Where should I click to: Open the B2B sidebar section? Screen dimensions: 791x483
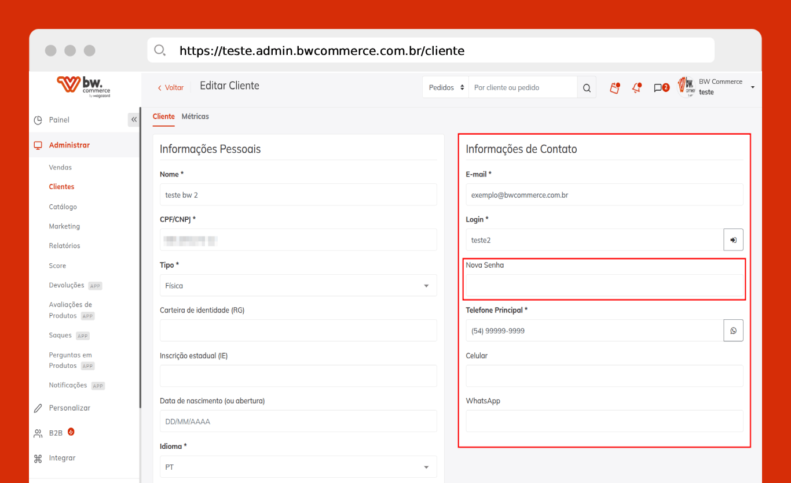56,433
